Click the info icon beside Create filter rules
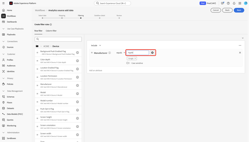The width and height of the screenshot is (249, 142). (x=51, y=24)
